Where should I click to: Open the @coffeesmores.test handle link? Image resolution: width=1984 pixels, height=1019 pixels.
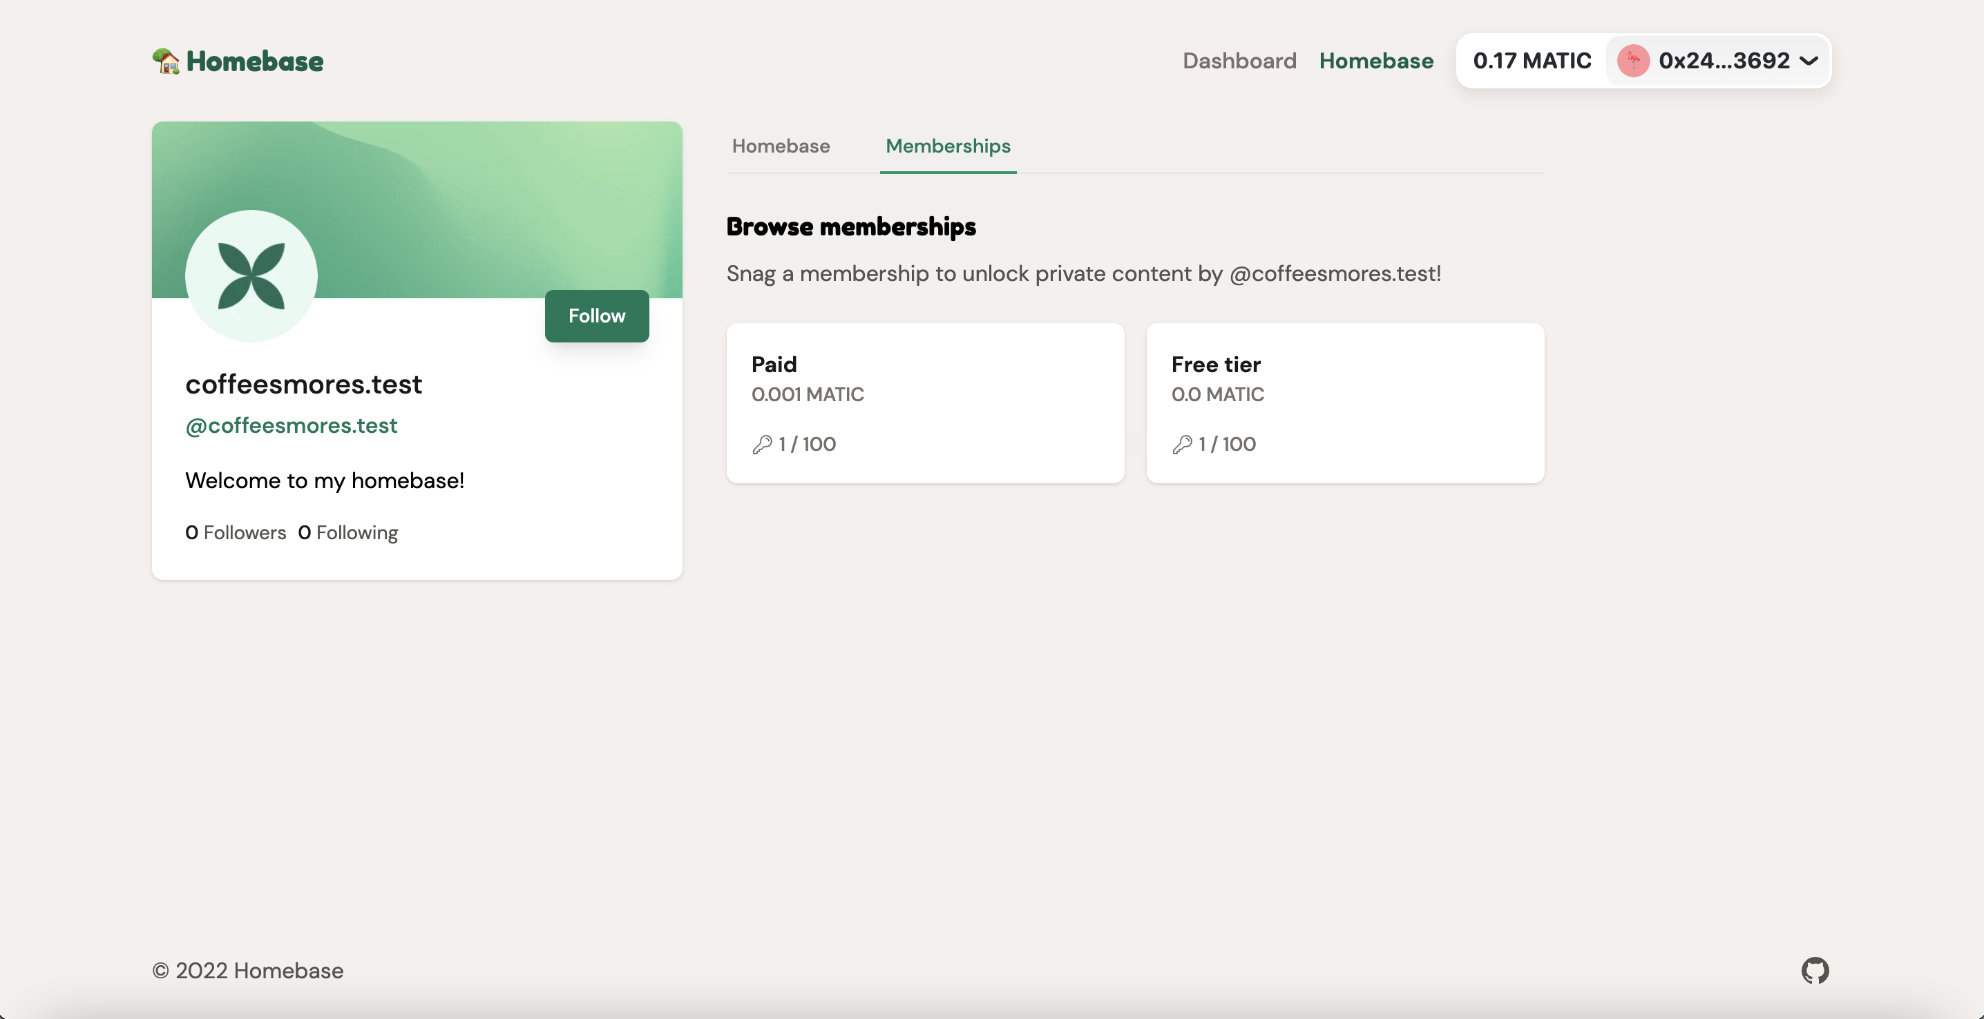(x=291, y=425)
